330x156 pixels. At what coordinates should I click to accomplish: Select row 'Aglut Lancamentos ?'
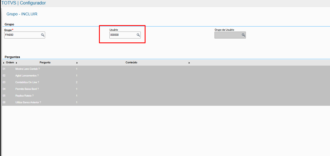(166, 76)
